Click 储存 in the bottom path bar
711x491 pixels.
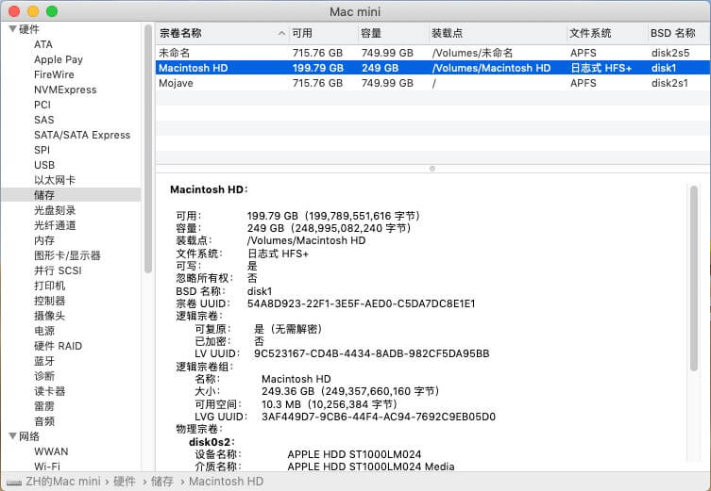[162, 482]
